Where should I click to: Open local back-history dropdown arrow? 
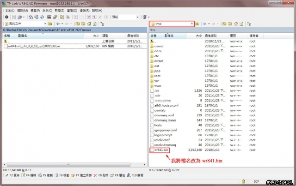[x=62, y=24]
